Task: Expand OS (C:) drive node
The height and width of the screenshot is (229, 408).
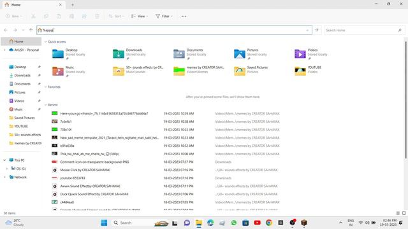Action: pos(7,169)
